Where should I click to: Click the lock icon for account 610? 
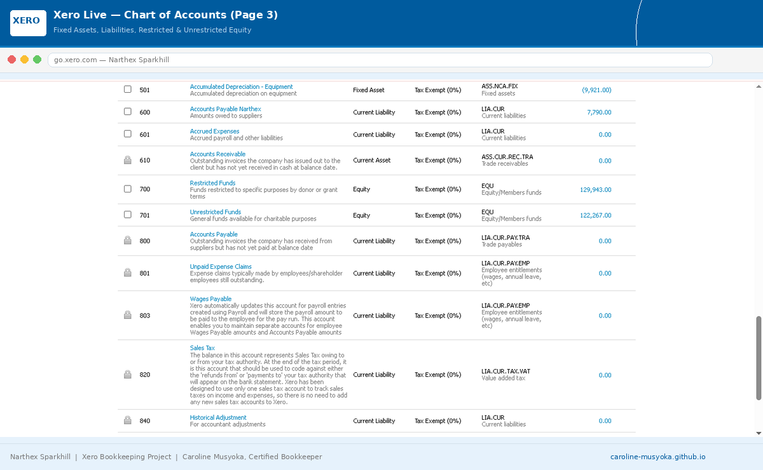127,161
